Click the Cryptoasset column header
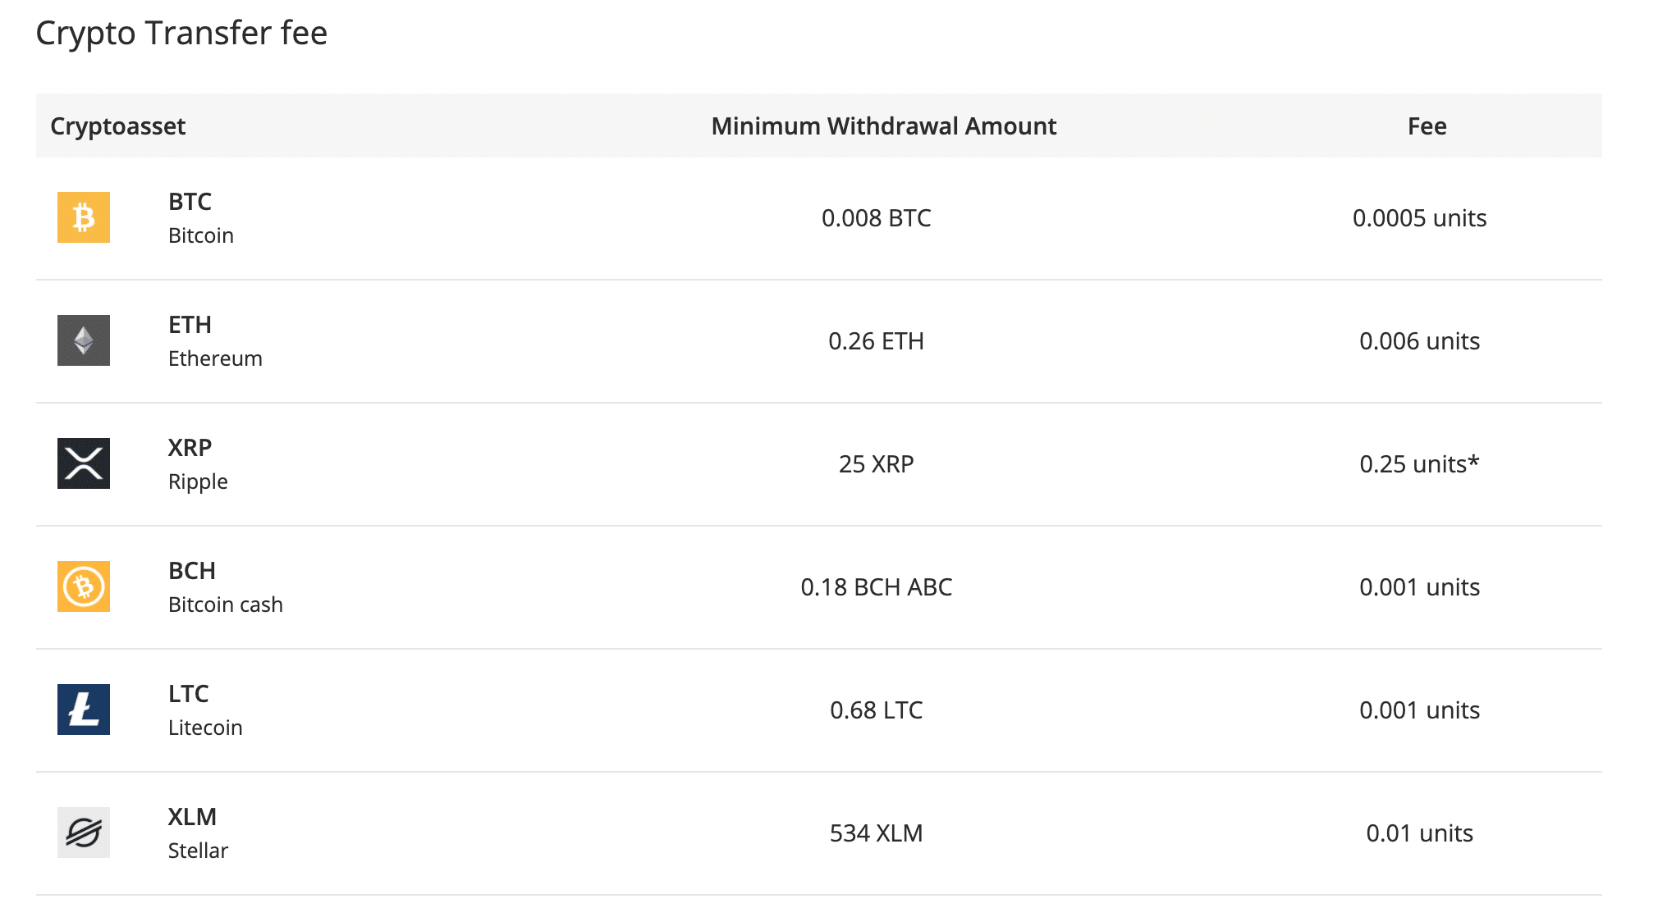 pos(118,126)
